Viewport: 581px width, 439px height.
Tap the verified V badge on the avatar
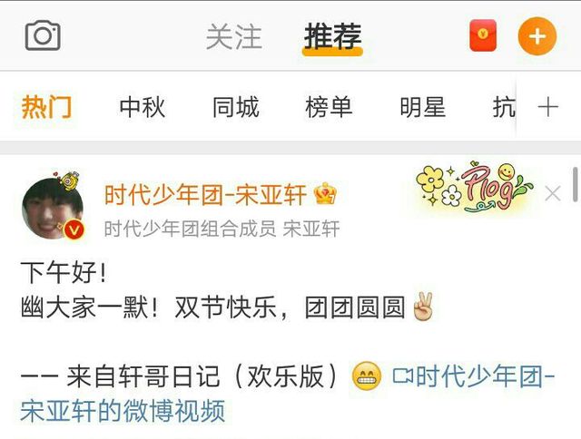(x=74, y=230)
